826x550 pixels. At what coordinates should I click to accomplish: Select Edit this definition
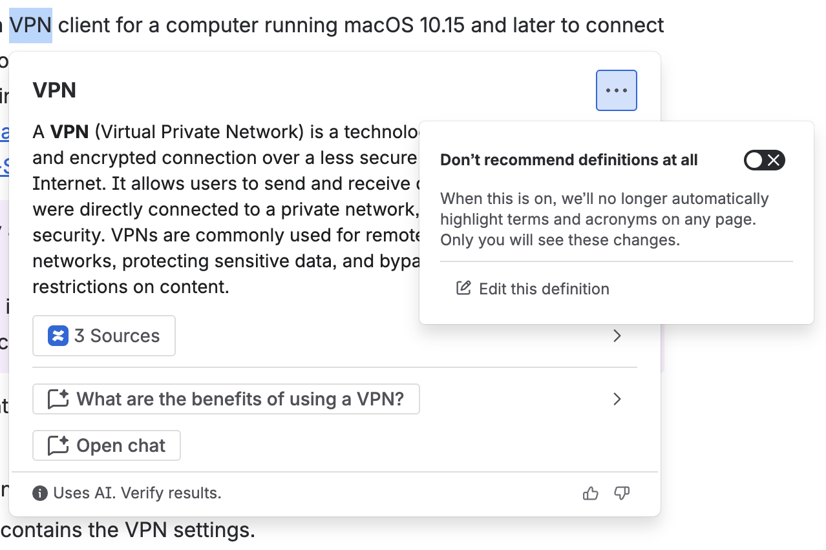tap(544, 289)
